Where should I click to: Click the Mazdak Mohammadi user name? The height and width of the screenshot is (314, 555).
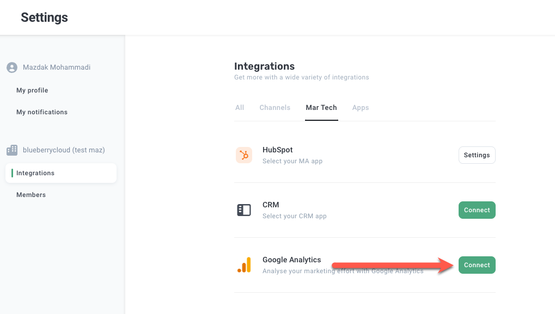click(x=57, y=67)
